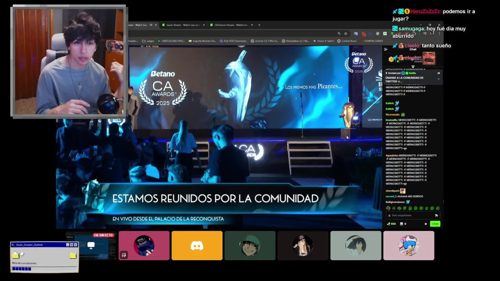Click the award show video player
Image resolution: width=500 pixels, height=281 pixels.
pos(219,137)
